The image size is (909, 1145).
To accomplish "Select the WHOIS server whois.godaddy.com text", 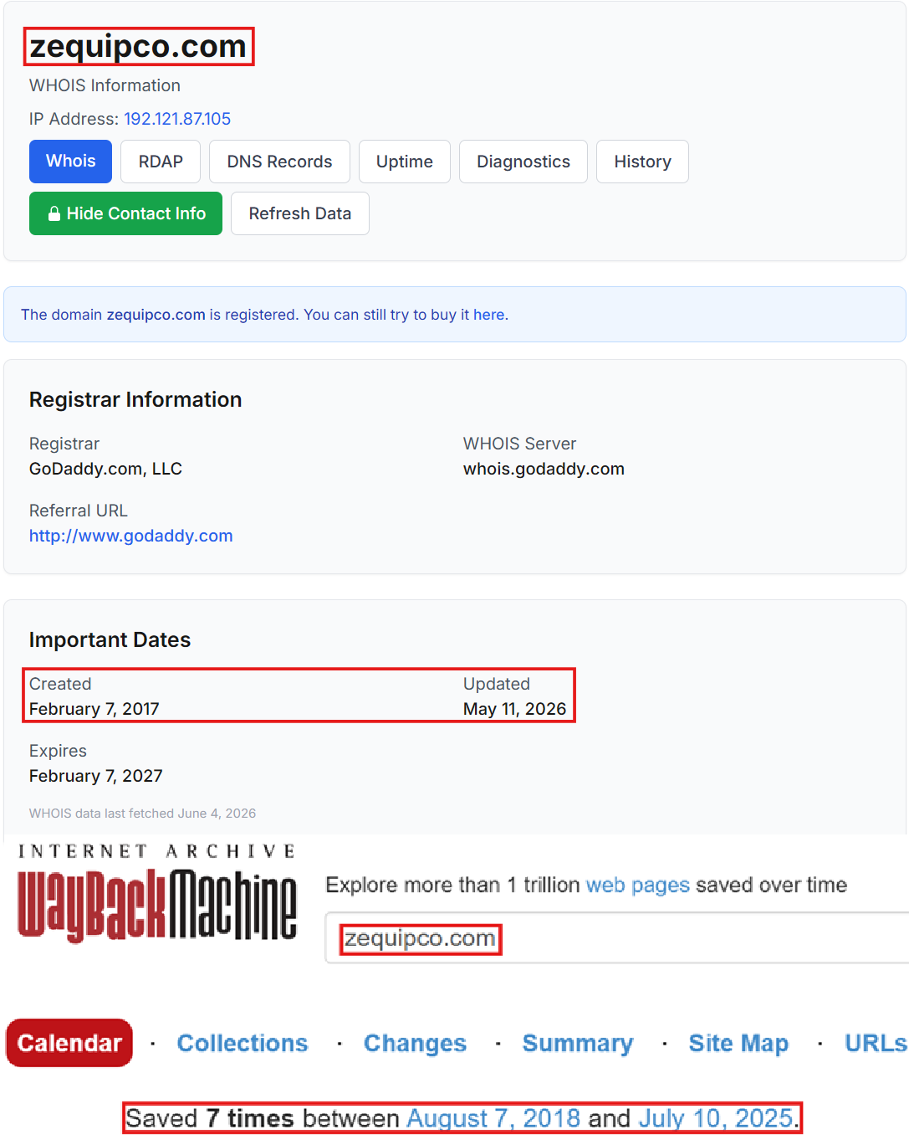I will (x=544, y=469).
